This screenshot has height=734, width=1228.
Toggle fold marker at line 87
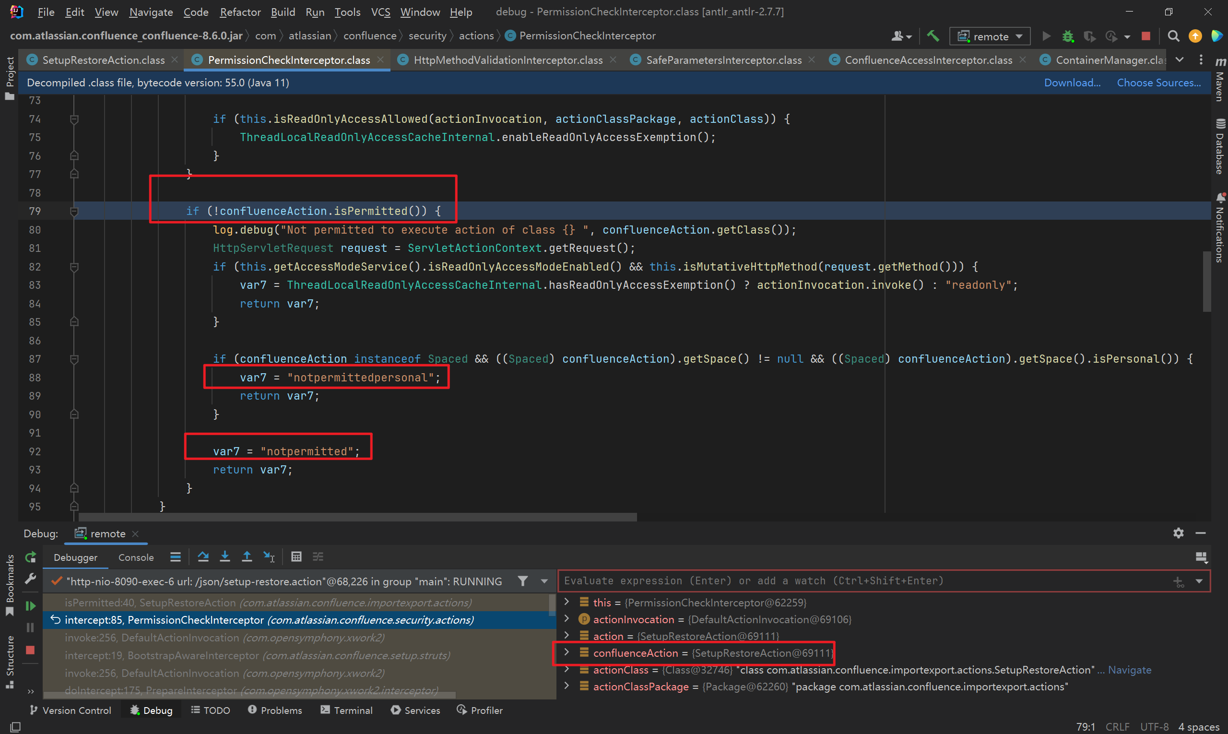tap(74, 359)
